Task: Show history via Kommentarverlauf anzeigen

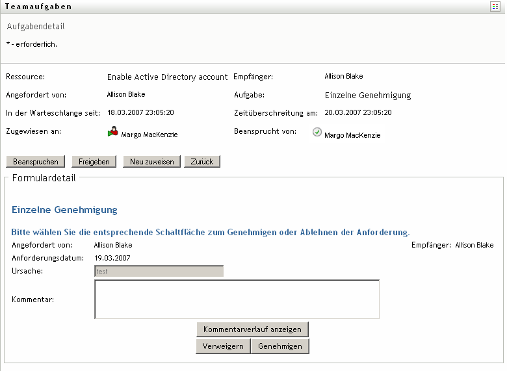Action: coord(253,329)
